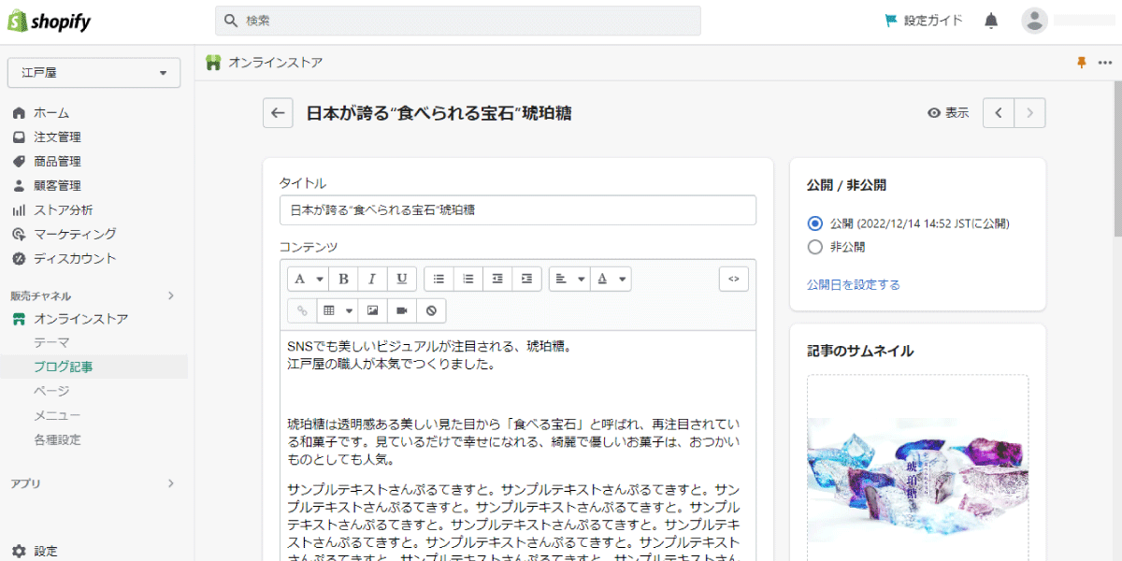Image resolution: width=1122 pixels, height=561 pixels.
Task: Expand アプリ section chevron
Action: pos(170,483)
